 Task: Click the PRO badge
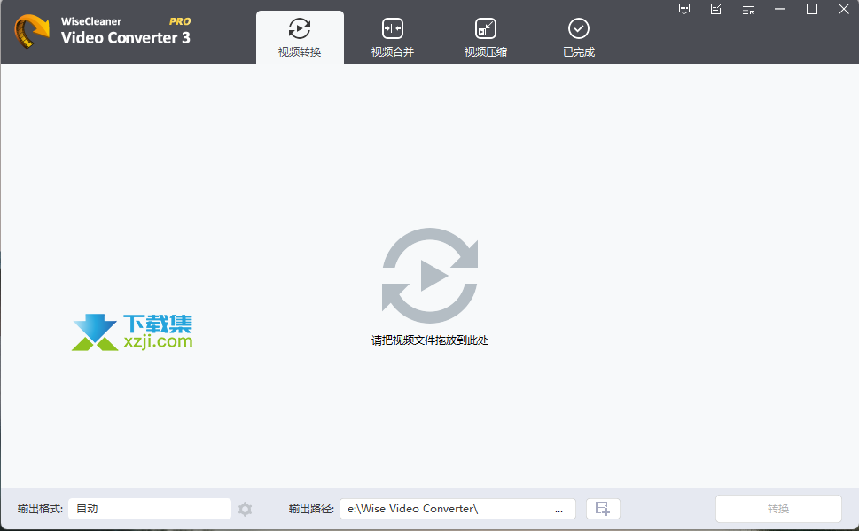[180, 21]
